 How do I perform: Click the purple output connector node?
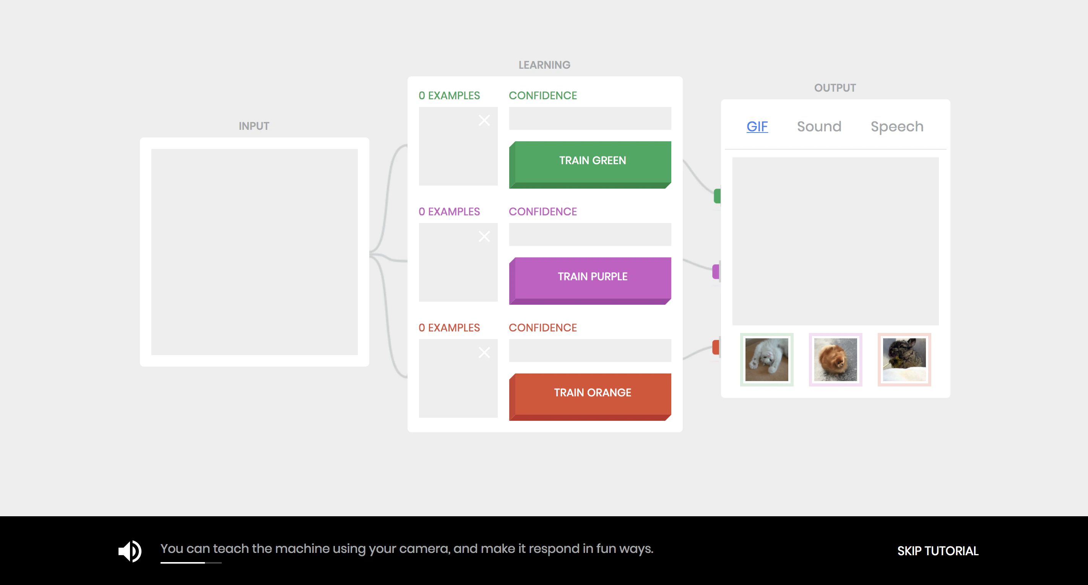pyautogui.click(x=716, y=271)
